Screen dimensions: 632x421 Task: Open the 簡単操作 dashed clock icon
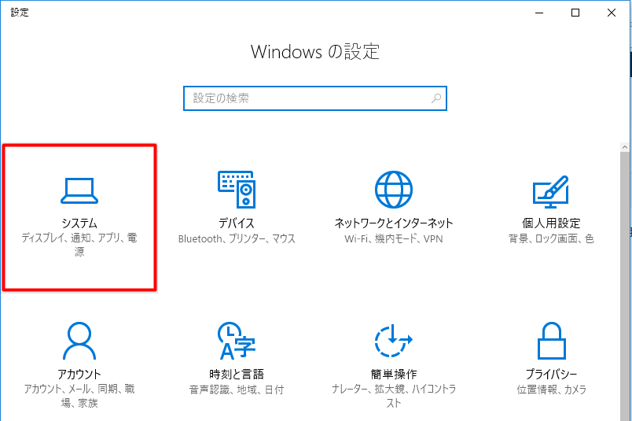coord(394,341)
